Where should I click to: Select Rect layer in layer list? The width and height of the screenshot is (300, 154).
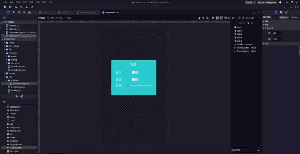(x=239, y=27)
